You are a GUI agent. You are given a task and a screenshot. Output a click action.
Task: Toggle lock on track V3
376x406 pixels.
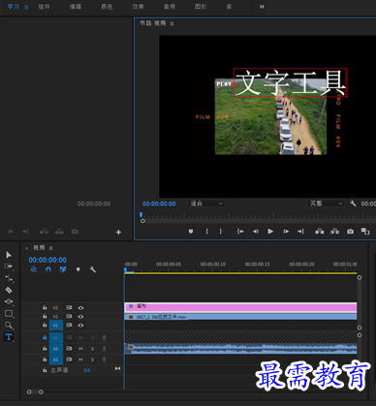click(x=45, y=307)
